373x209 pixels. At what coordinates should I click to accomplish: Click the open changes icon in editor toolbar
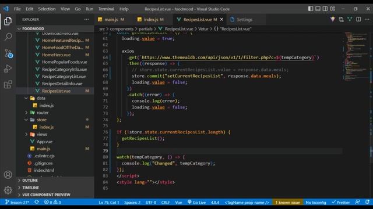click(341, 19)
